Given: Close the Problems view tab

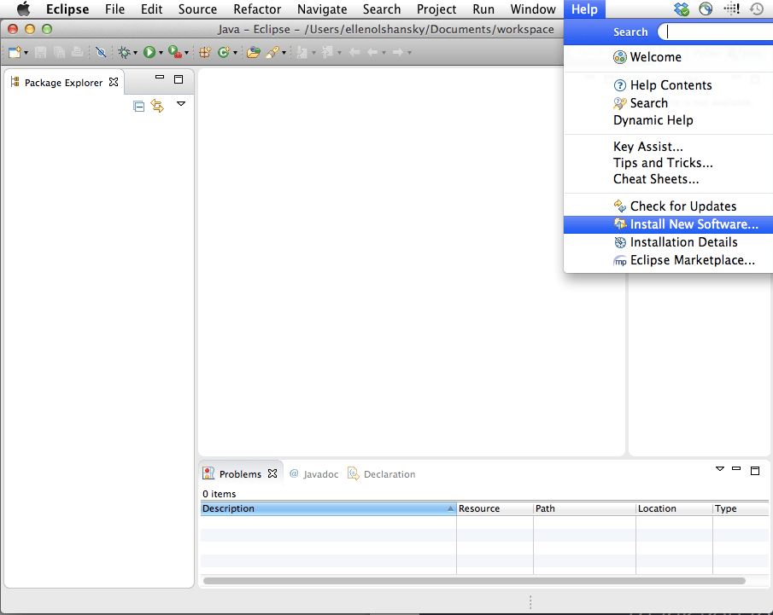Looking at the screenshot, I should point(272,473).
